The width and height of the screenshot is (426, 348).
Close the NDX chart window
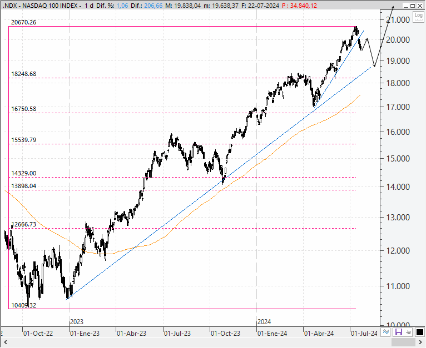pyautogui.click(x=420, y=6)
